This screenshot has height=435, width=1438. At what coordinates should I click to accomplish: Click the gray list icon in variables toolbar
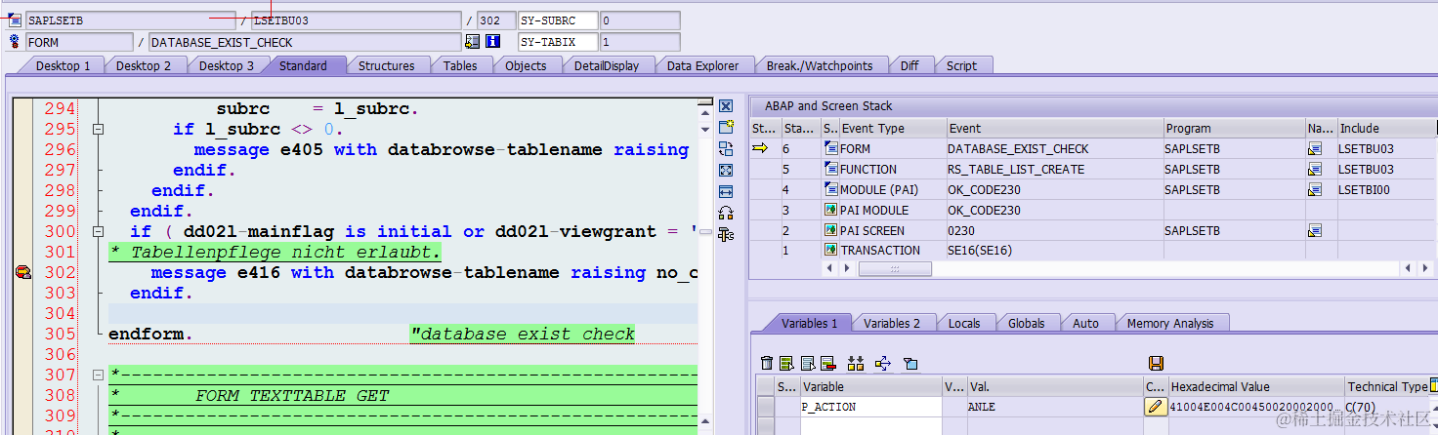point(807,363)
